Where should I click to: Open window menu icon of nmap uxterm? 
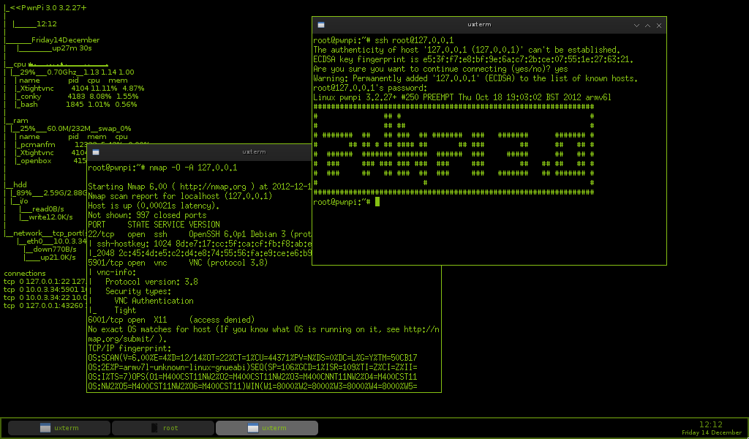[95, 152]
